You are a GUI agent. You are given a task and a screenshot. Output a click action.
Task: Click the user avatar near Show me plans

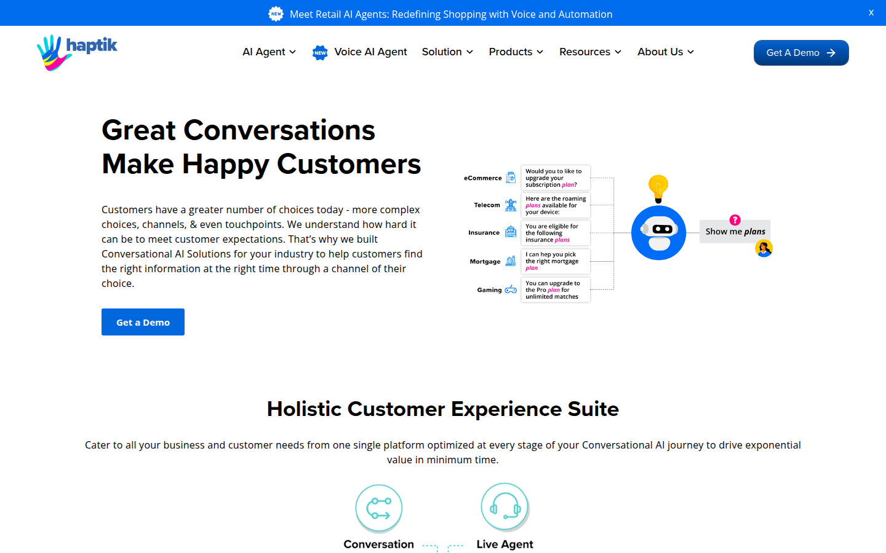click(x=764, y=248)
